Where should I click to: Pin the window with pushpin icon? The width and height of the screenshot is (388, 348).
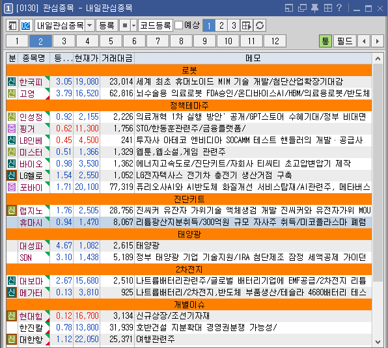click(314, 8)
